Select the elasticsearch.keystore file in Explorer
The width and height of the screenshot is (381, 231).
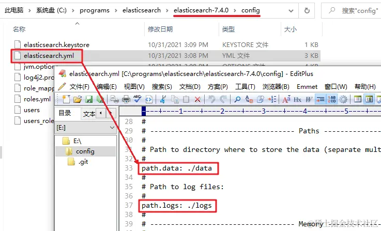tap(56, 44)
